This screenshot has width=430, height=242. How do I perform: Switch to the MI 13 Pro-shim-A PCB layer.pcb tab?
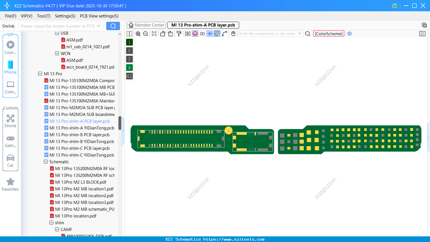click(x=203, y=25)
